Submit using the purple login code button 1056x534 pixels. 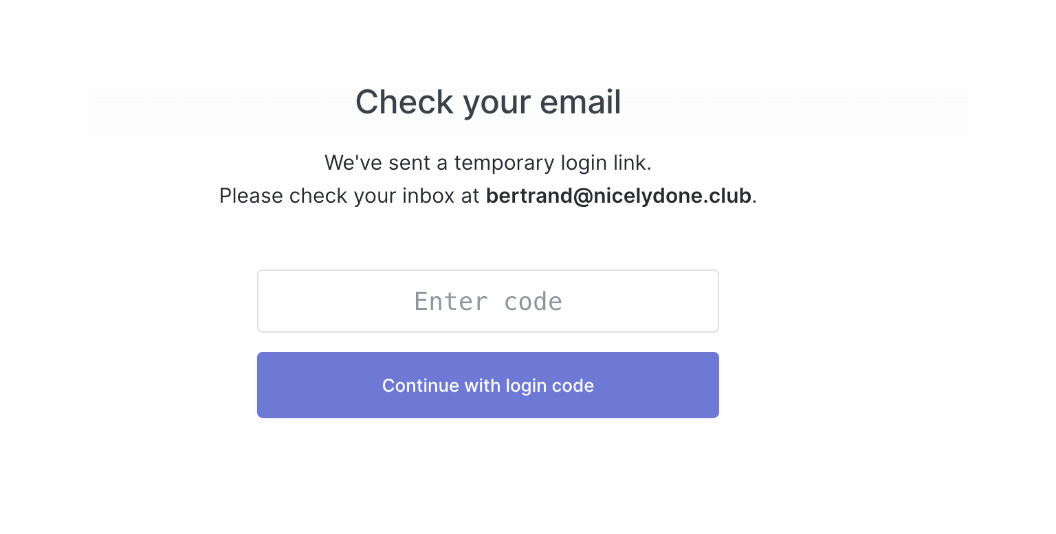pos(487,385)
